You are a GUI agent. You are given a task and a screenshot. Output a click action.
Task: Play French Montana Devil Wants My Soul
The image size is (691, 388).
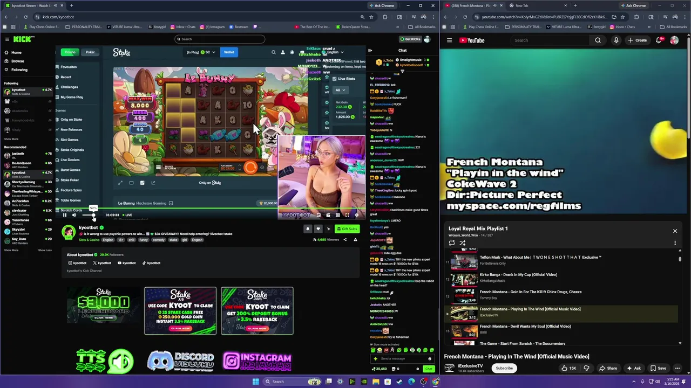point(561,330)
